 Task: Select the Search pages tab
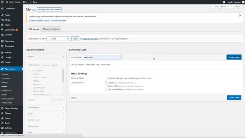(x=54, y=65)
